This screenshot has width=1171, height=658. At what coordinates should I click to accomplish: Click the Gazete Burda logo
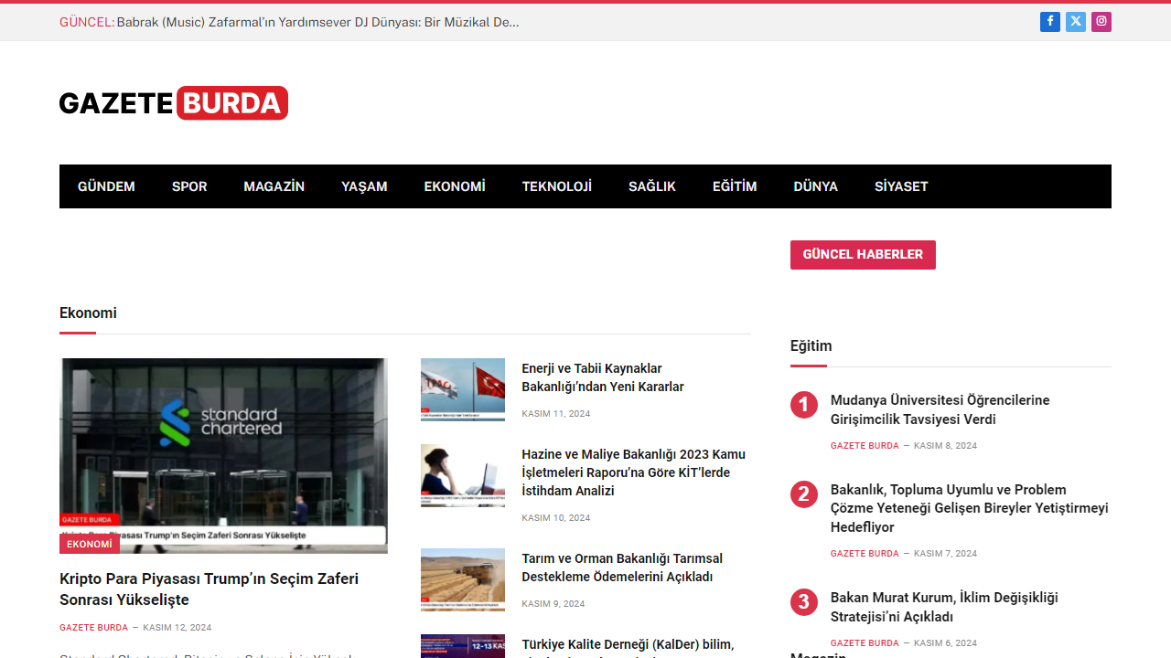pos(174,103)
